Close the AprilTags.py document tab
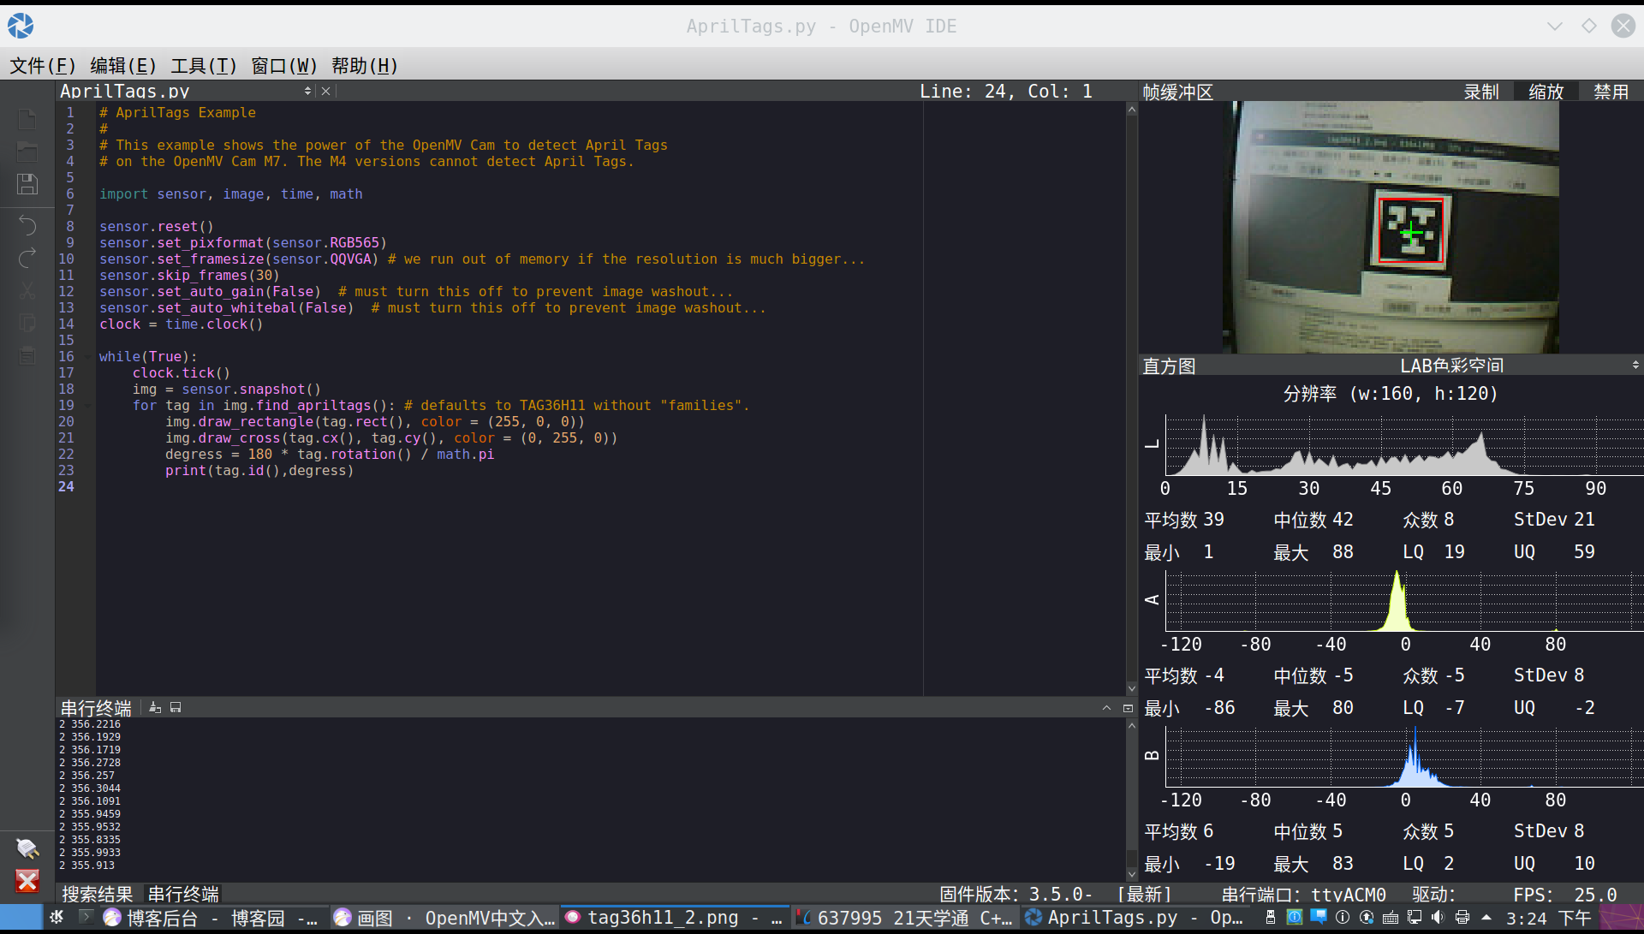 point(326,91)
